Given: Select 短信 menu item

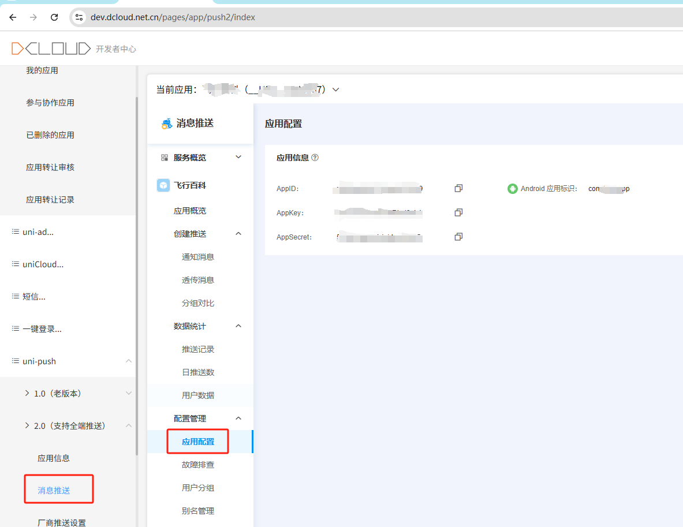Looking at the screenshot, I should coord(34,296).
